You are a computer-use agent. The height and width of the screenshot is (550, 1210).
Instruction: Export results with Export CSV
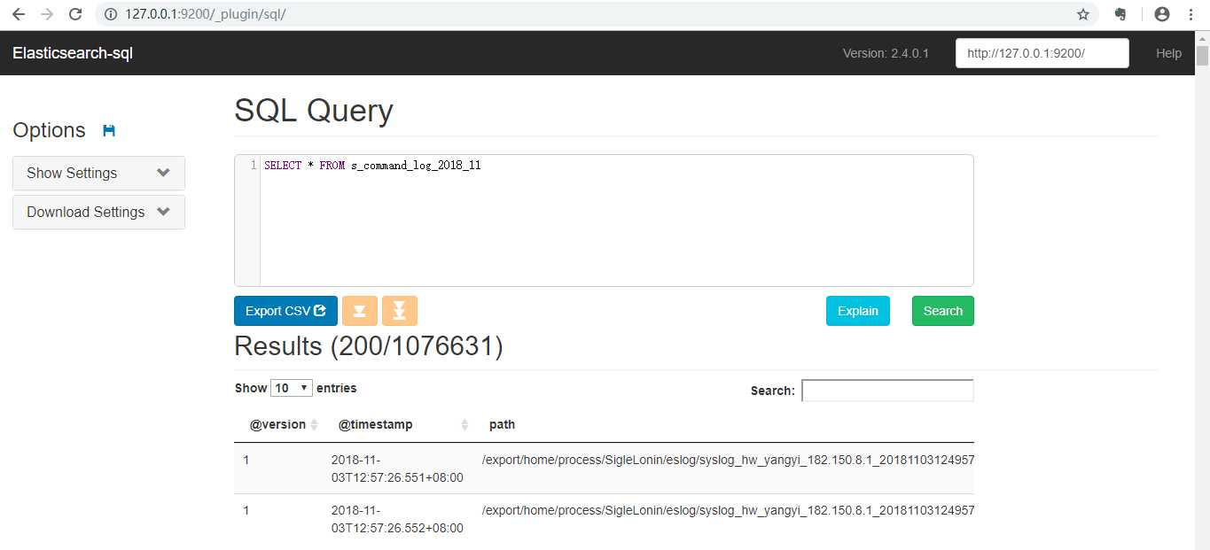[285, 311]
